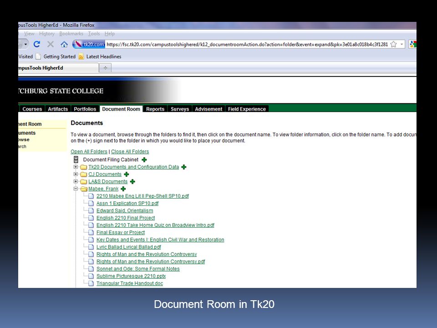Bookmark this page with the star icon
The height and width of the screenshot is (328, 437).
[393, 44]
